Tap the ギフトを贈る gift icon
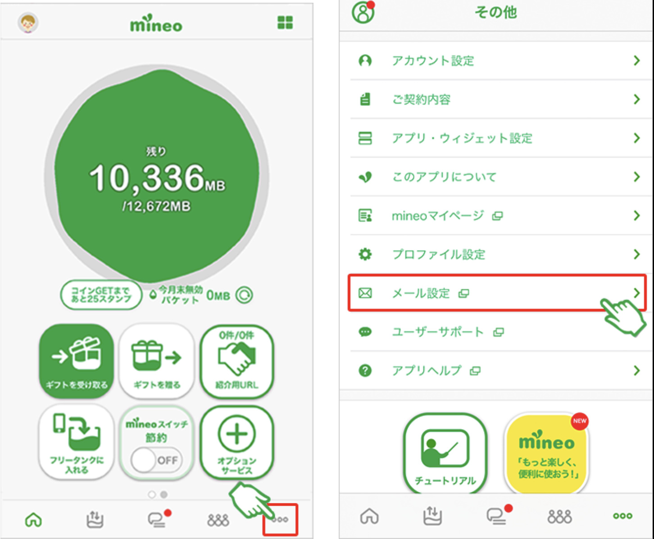The image size is (654, 539). 156,361
